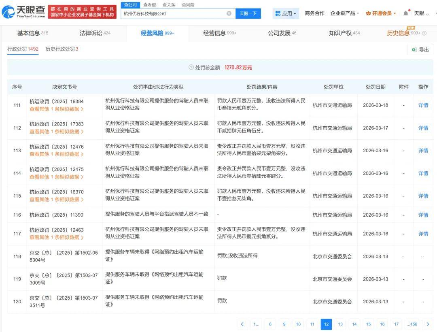
Task: Expand the 企业级产品 menu
Action: pyautogui.click(x=345, y=13)
